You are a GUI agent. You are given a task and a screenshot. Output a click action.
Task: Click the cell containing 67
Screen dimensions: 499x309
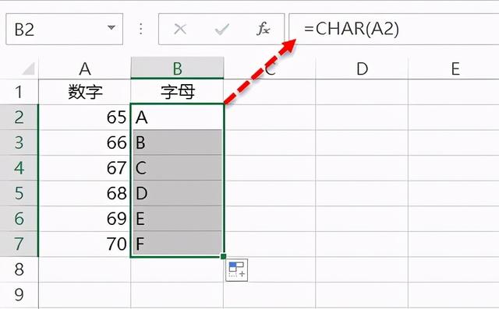tap(85, 168)
